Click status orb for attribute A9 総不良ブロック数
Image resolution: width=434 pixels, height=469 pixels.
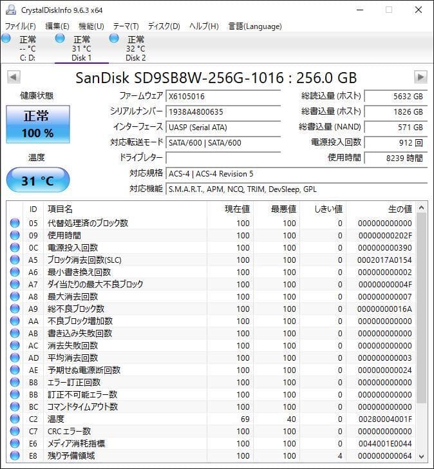pyautogui.click(x=15, y=309)
